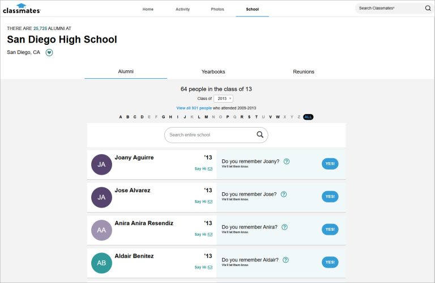The image size is (435, 283).
Task: Go to Photos in top navigation
Action: 217,9
